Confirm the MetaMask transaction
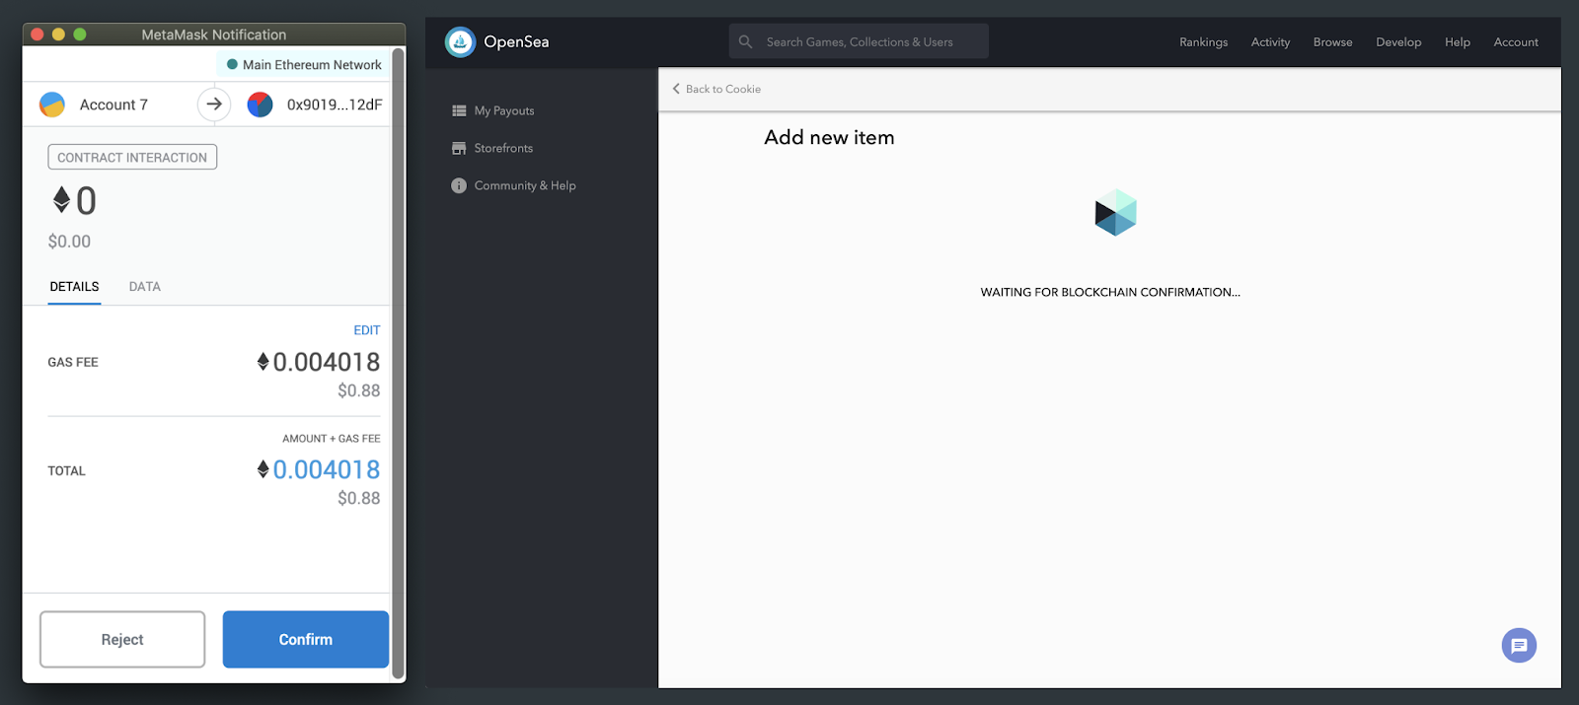The image size is (1579, 705). coord(306,639)
